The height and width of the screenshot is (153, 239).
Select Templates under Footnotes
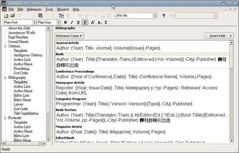coord(20,122)
